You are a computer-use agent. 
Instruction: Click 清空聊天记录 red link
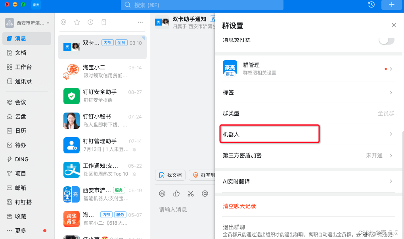pos(239,206)
